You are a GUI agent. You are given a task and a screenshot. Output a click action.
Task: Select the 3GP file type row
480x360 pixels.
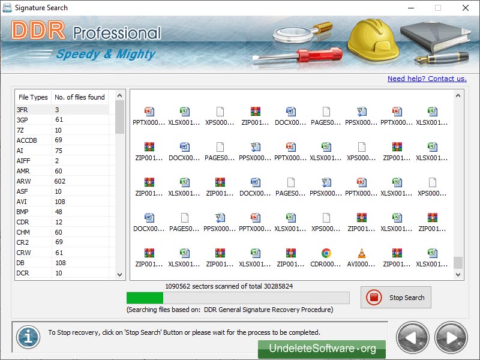pos(62,119)
